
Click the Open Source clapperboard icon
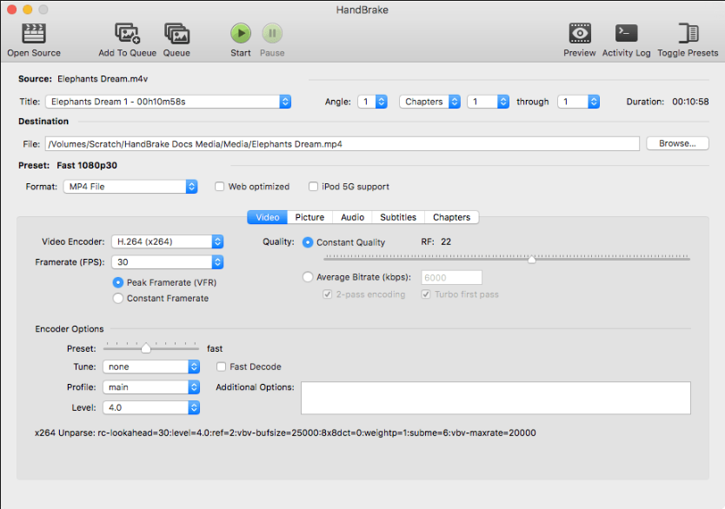coord(34,34)
